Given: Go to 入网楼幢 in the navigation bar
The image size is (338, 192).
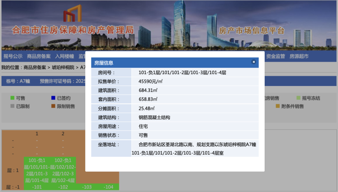Looking at the screenshot, I should coord(64,56).
